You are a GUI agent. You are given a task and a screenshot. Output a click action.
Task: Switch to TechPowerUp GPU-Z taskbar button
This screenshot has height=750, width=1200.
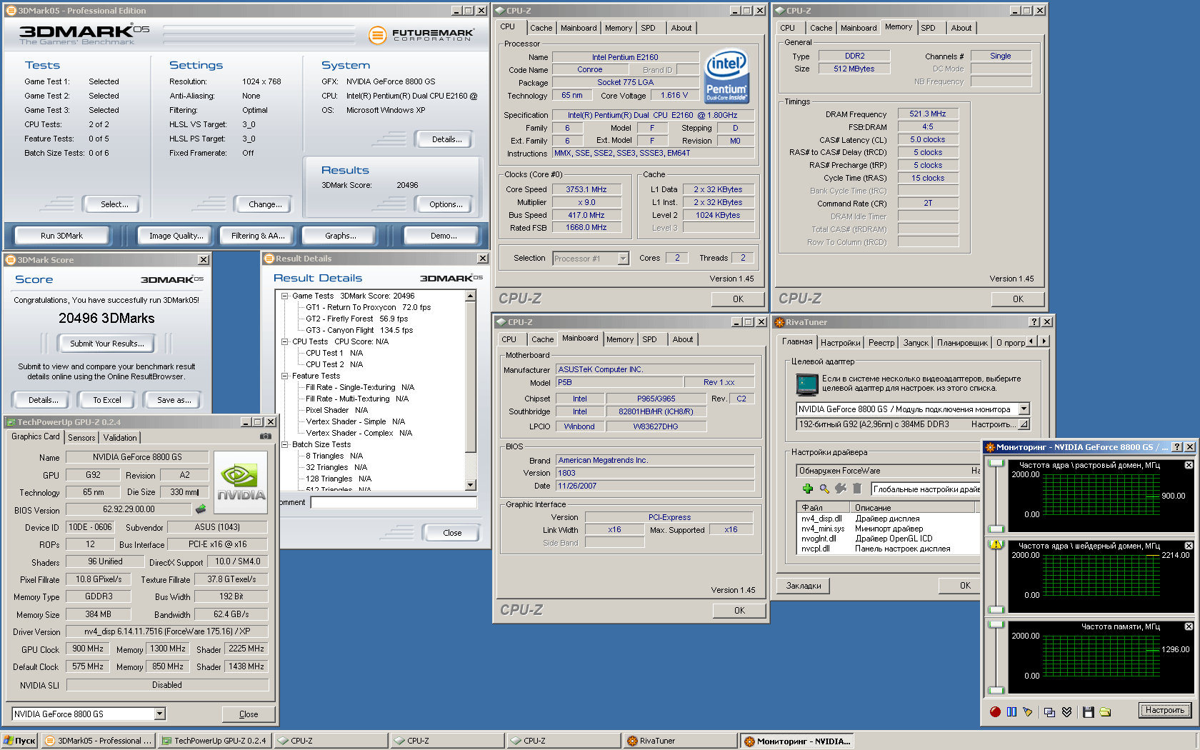(214, 741)
